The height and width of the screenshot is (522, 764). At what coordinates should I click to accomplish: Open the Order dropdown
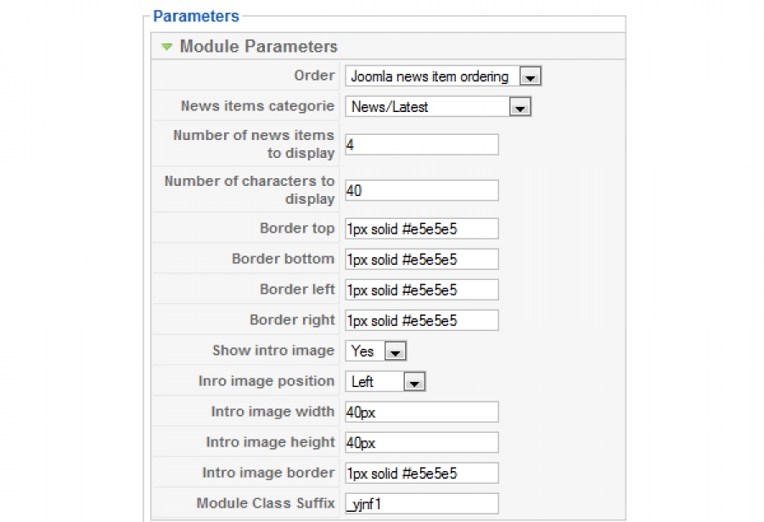pos(530,77)
